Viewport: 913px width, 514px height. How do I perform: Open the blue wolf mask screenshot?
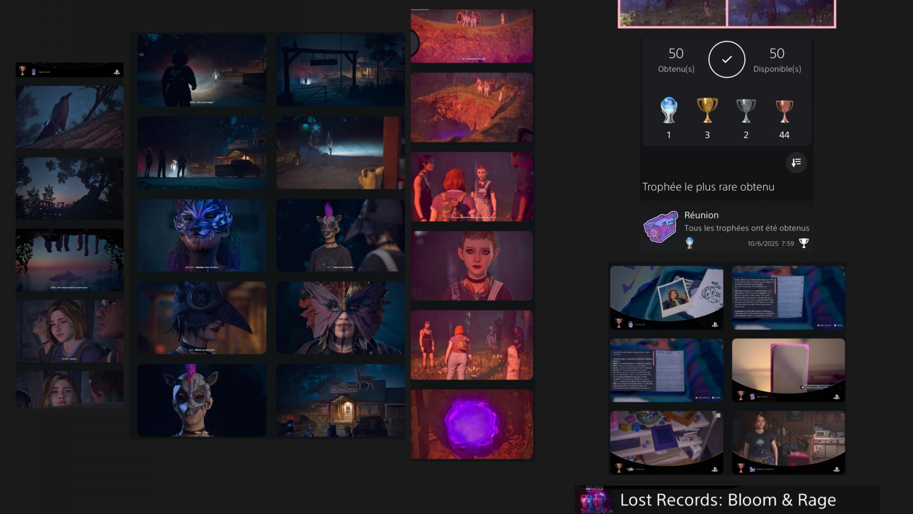[x=202, y=236]
